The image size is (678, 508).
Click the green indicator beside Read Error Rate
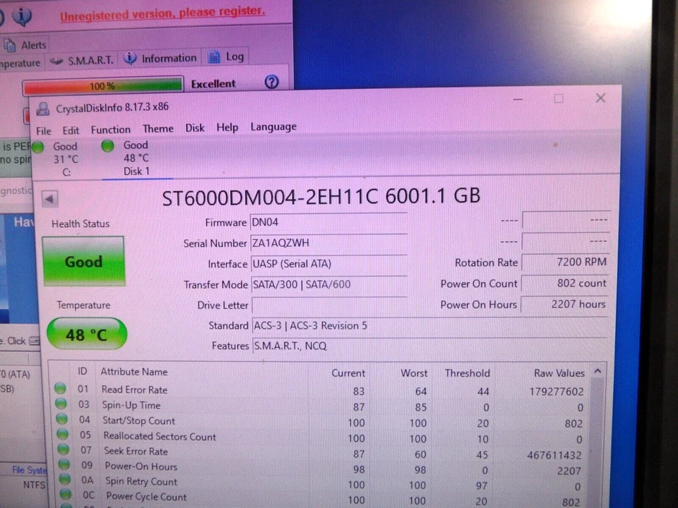pos(60,389)
